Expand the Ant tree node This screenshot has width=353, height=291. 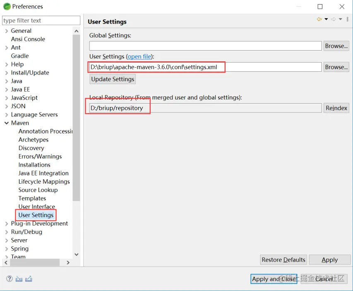coord(7,48)
